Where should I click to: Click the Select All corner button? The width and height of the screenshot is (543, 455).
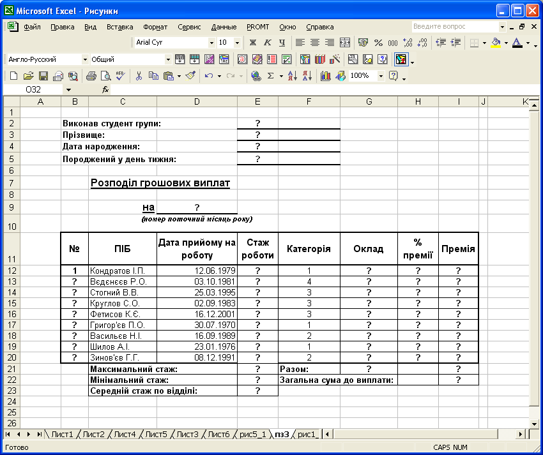coord(11,101)
